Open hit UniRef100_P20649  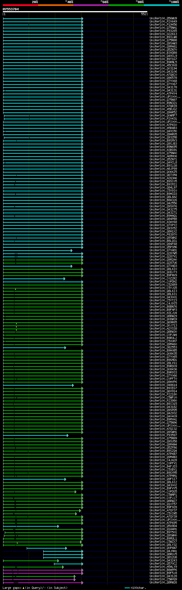(x=163, y=21)
